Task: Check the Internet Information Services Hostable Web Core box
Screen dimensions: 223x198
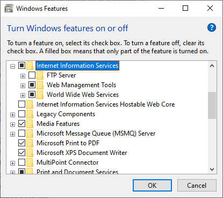Action: click(x=21, y=104)
